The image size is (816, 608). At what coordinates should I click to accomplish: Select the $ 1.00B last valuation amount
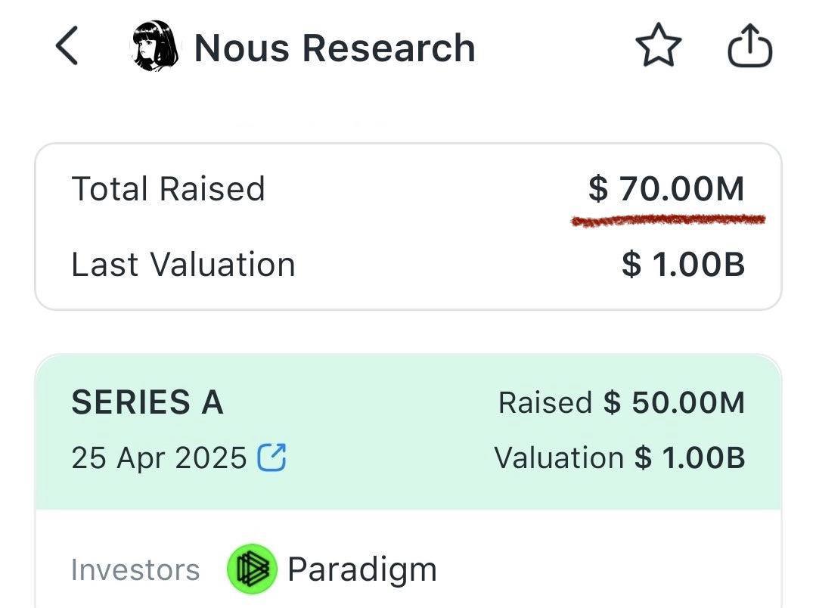pyautogui.click(x=684, y=265)
